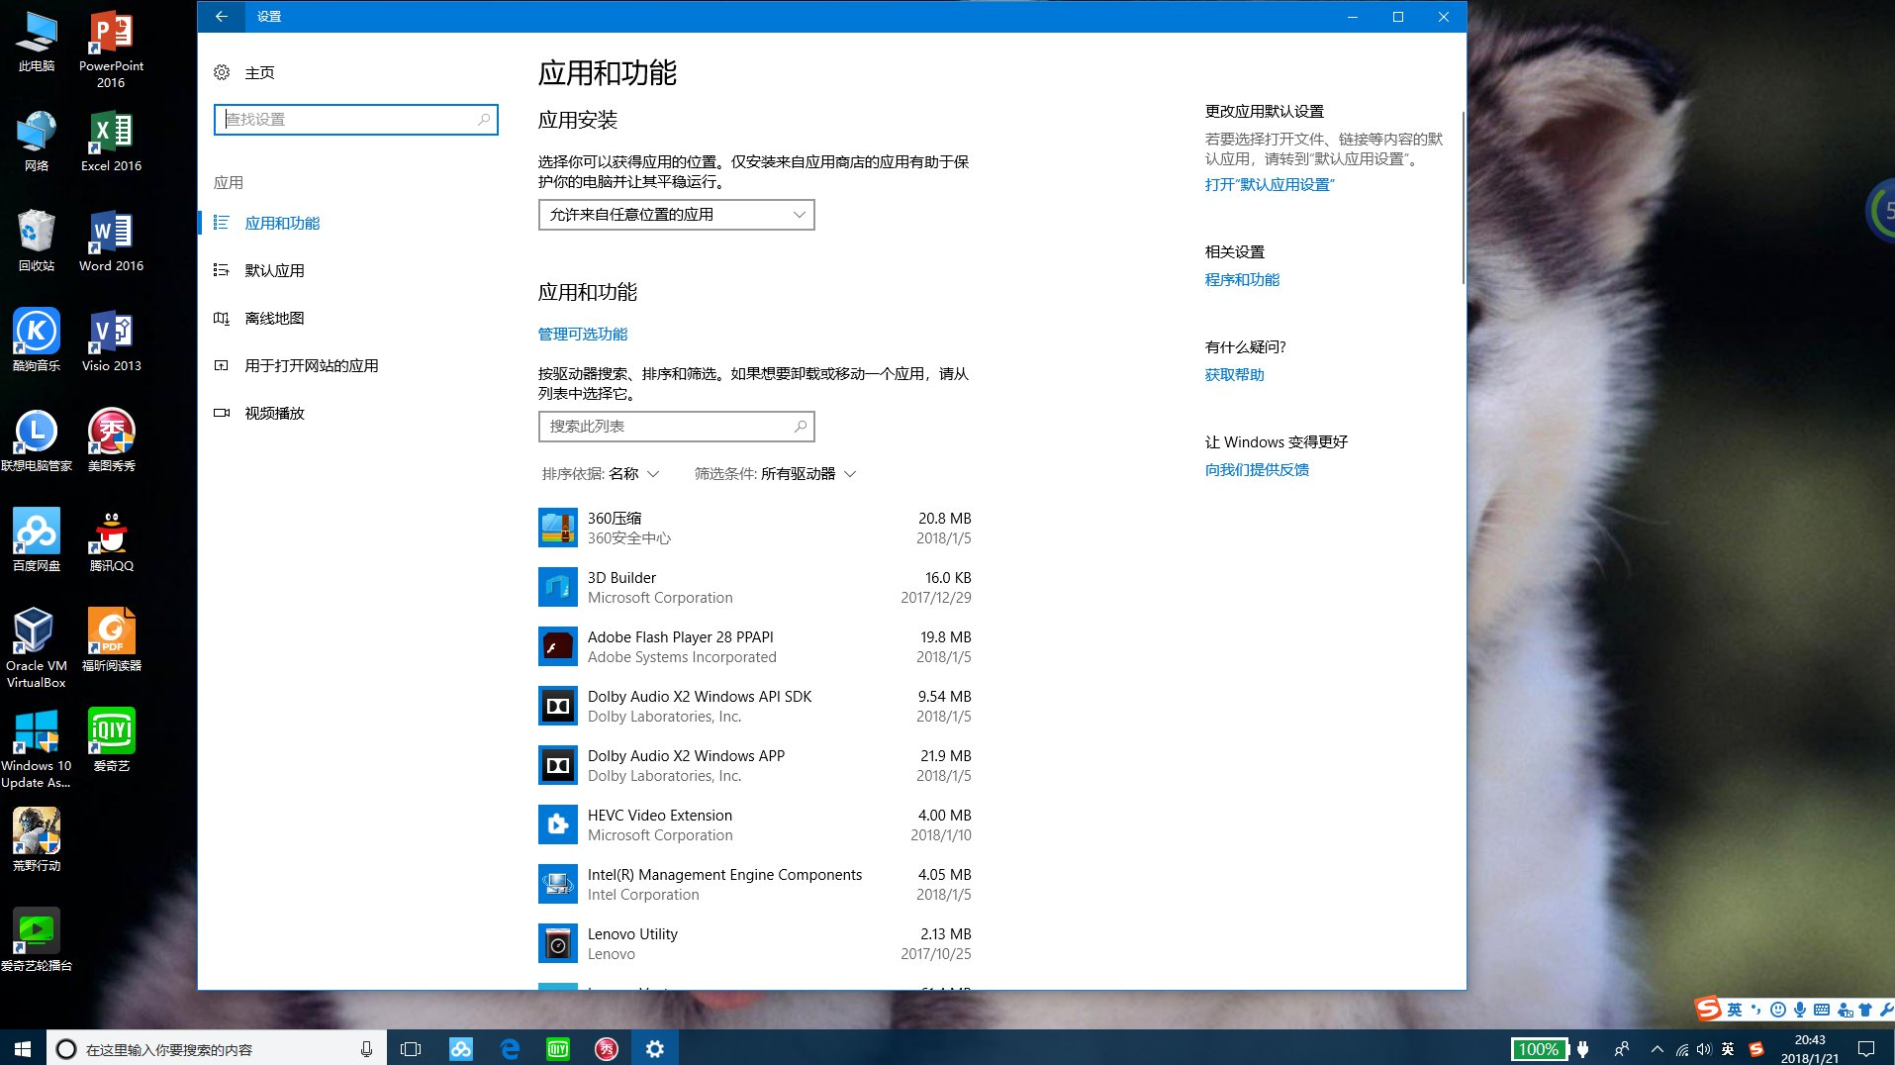1895x1065 pixels.
Task: Click the 3D Builder app icon
Action: coord(558,586)
